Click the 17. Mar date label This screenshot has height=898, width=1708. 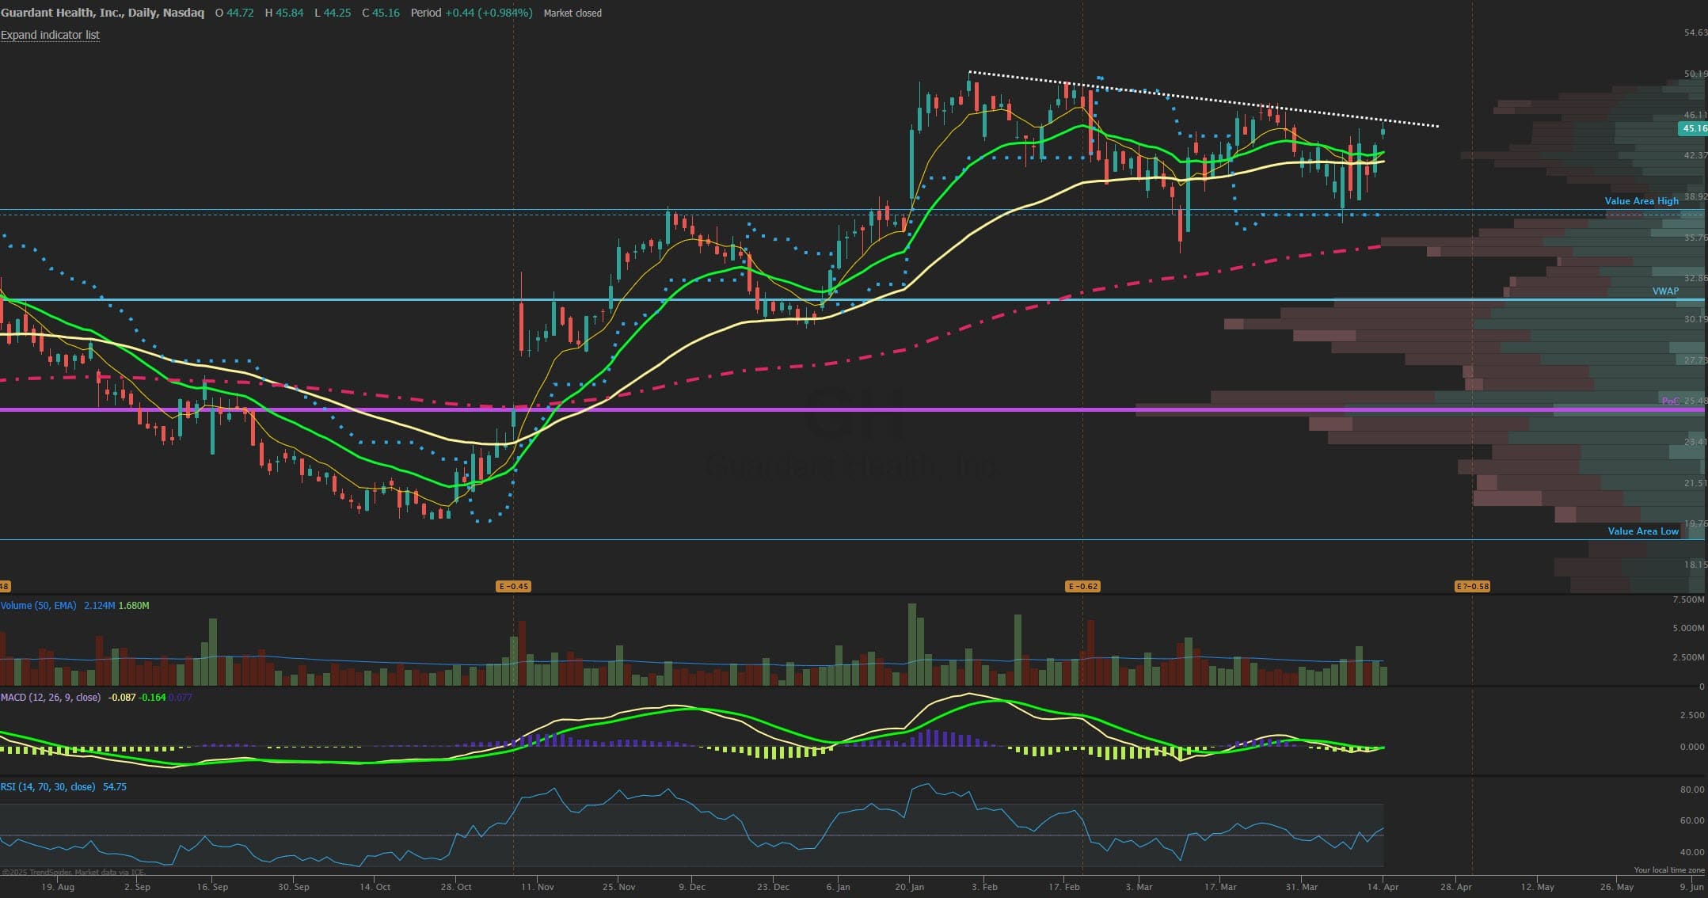pyautogui.click(x=1220, y=887)
